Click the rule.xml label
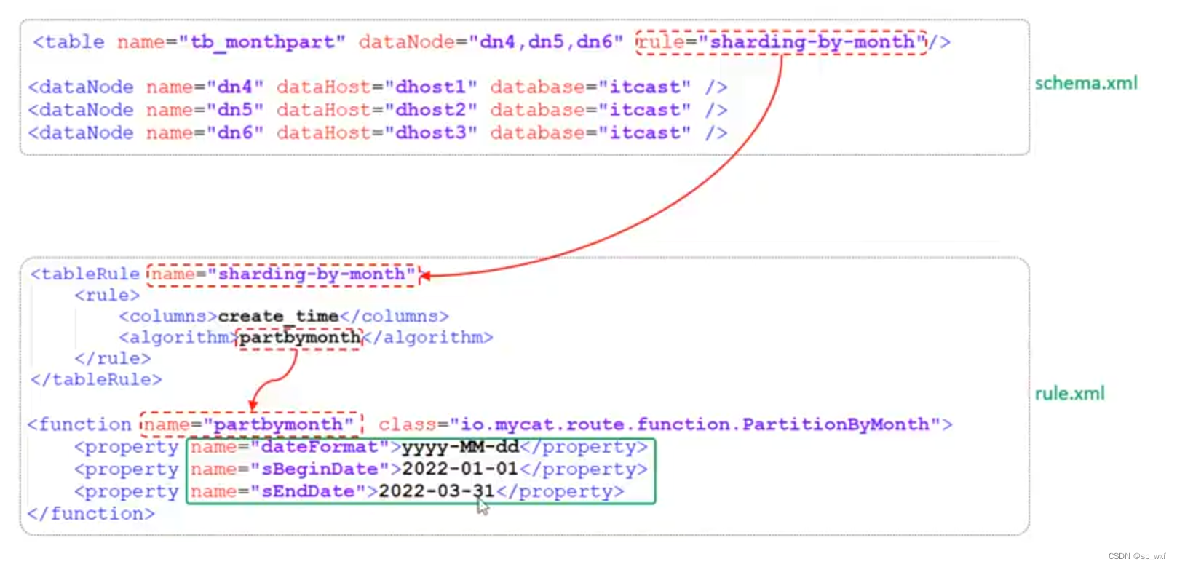This screenshot has height=567, width=1177. 1069,394
